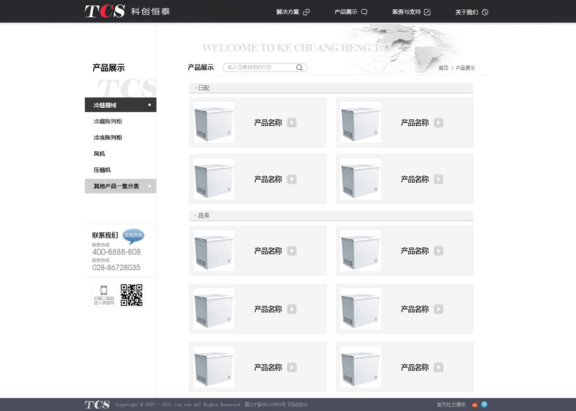Click the 蜀ICP备 record number link

265,405
